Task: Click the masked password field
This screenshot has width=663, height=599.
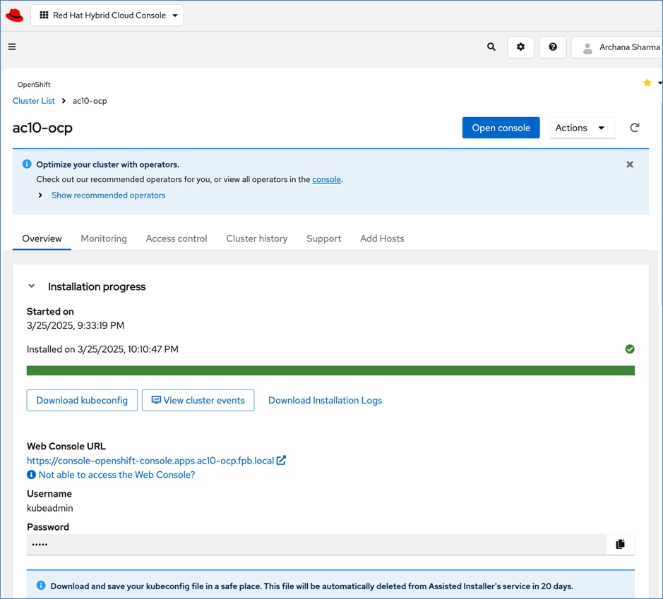Action: 316,544
